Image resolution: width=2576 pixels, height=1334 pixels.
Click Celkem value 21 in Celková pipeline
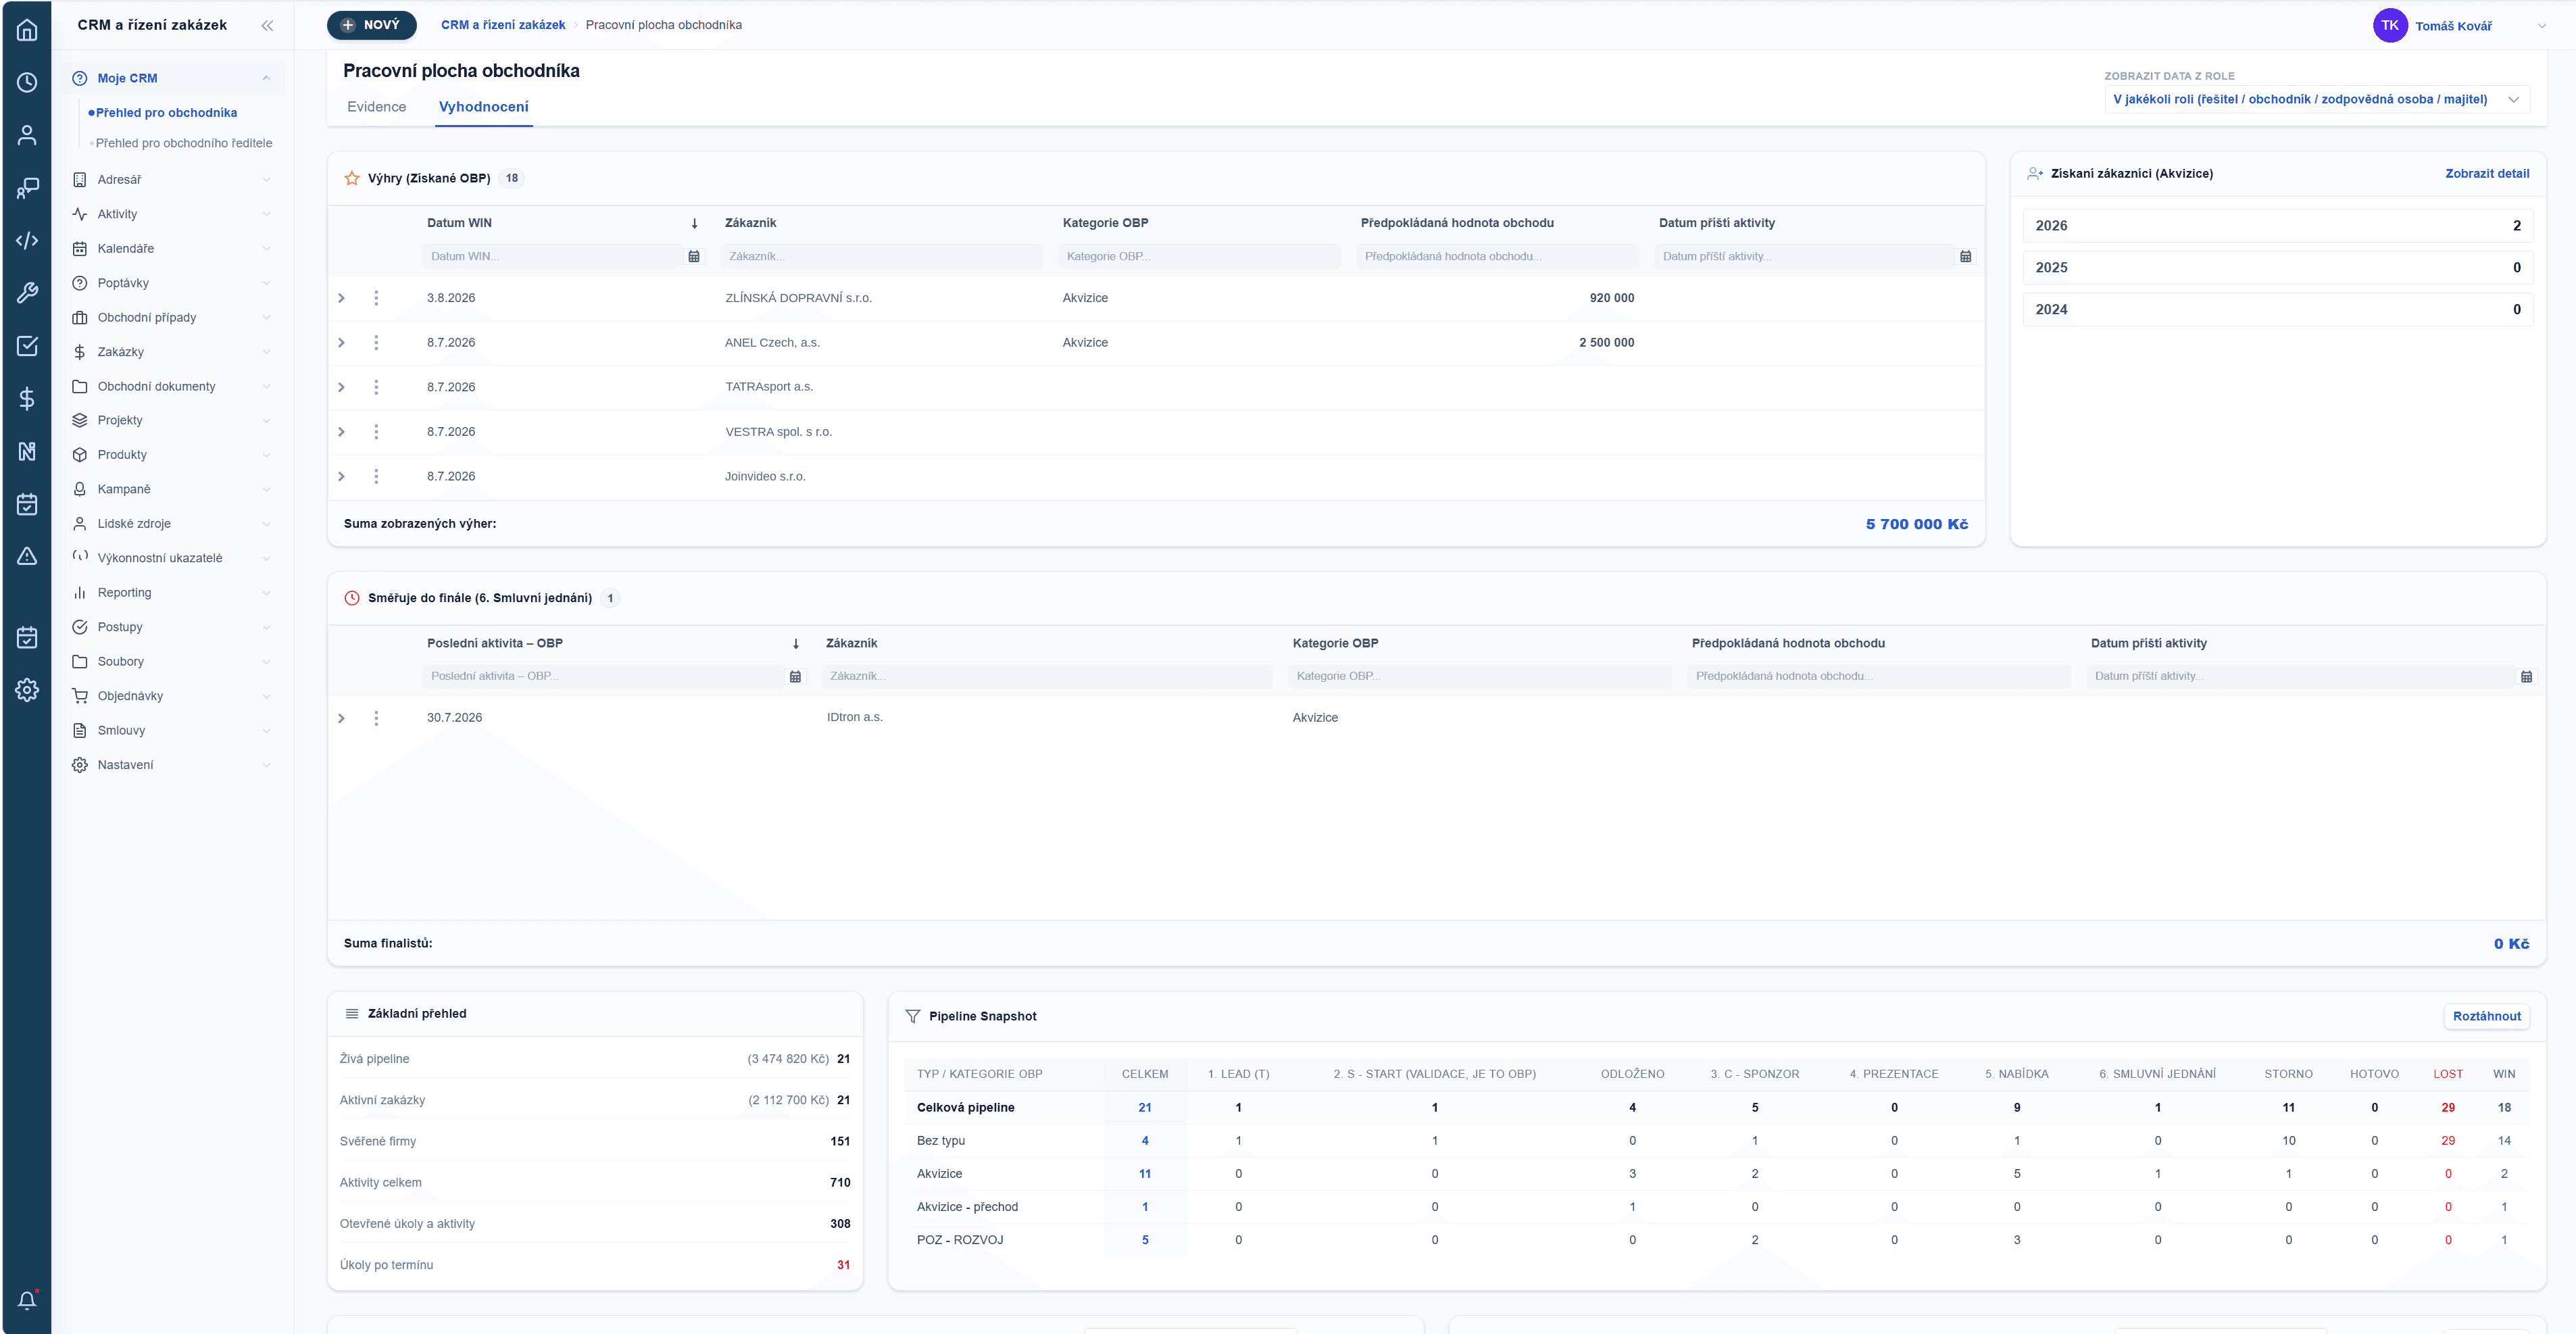(x=1144, y=1107)
